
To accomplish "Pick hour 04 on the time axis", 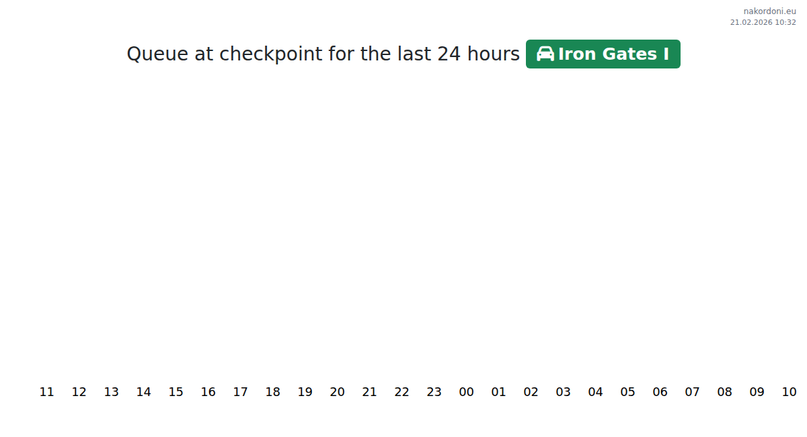I will (x=595, y=392).
